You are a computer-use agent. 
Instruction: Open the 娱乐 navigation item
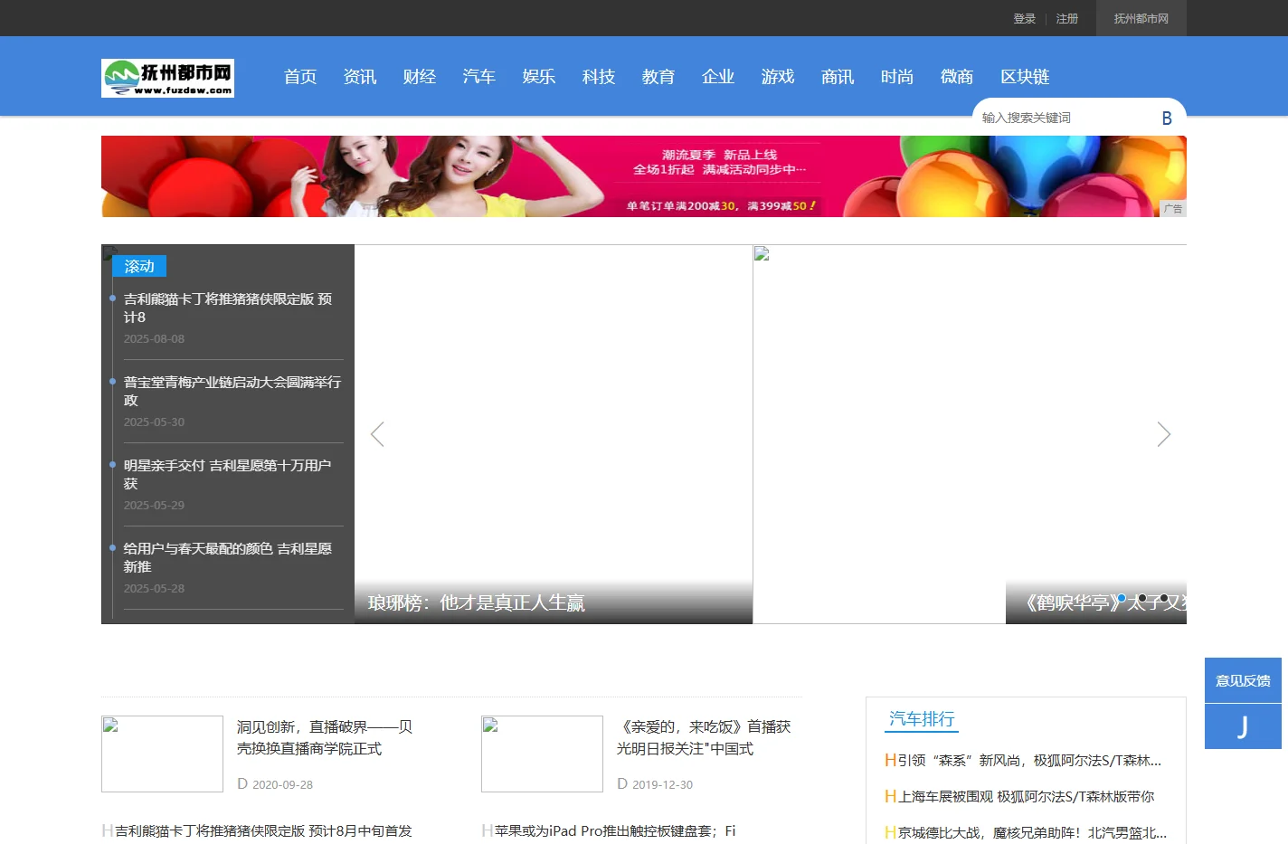539,77
